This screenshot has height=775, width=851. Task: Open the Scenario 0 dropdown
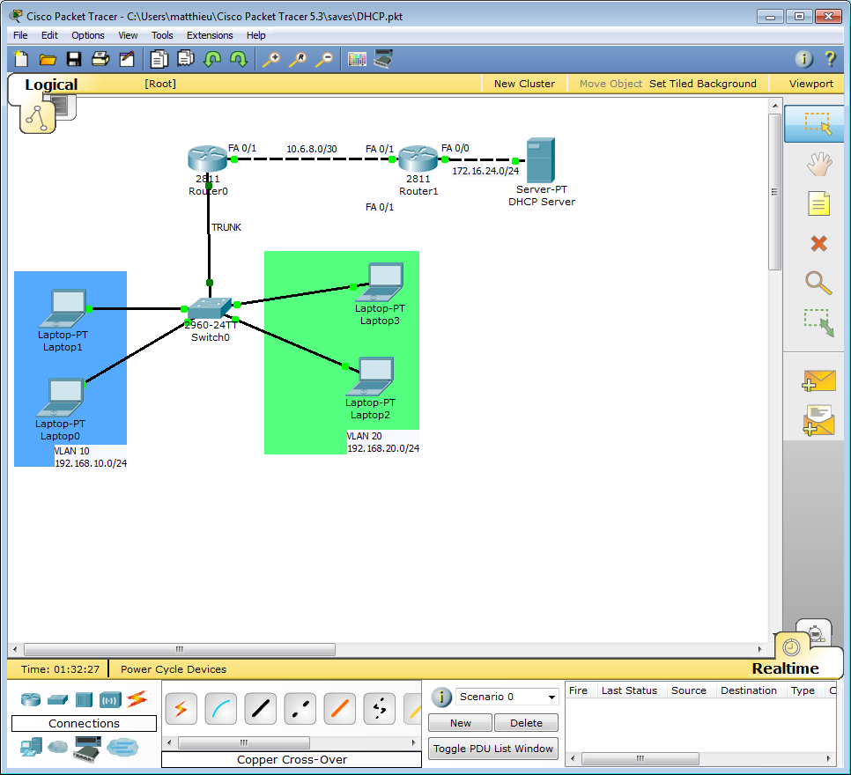coord(507,697)
